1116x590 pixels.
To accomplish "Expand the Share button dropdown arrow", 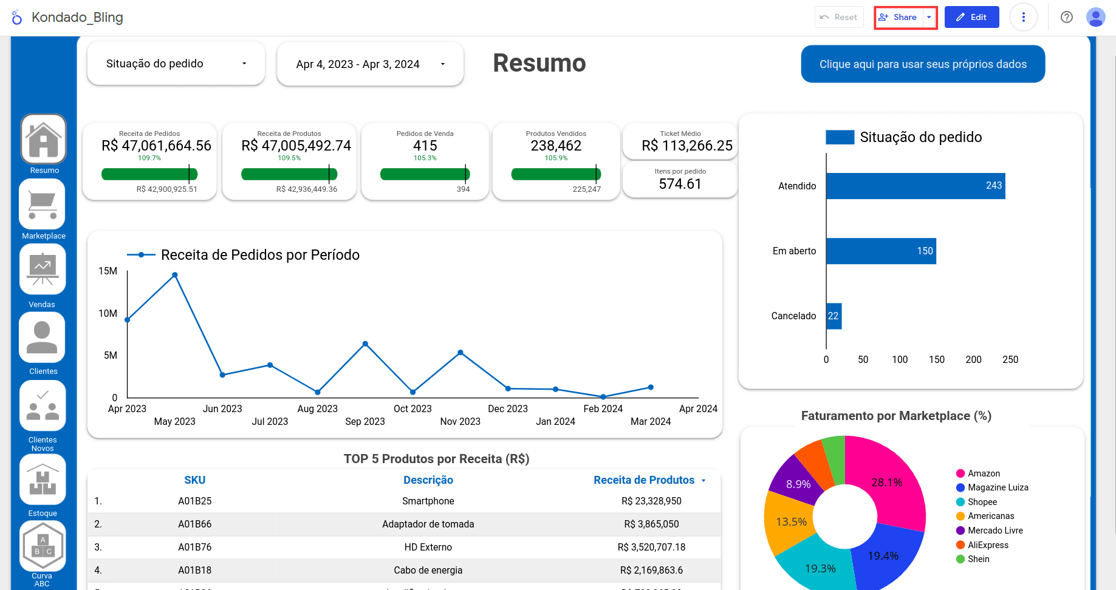I will pos(929,17).
